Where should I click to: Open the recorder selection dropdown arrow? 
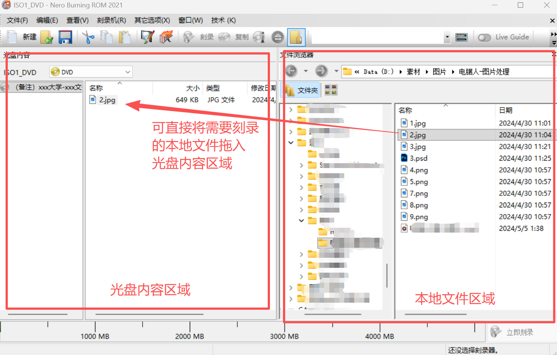point(447,37)
